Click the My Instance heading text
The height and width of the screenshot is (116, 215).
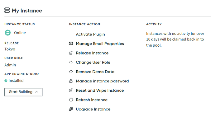coord(27,11)
